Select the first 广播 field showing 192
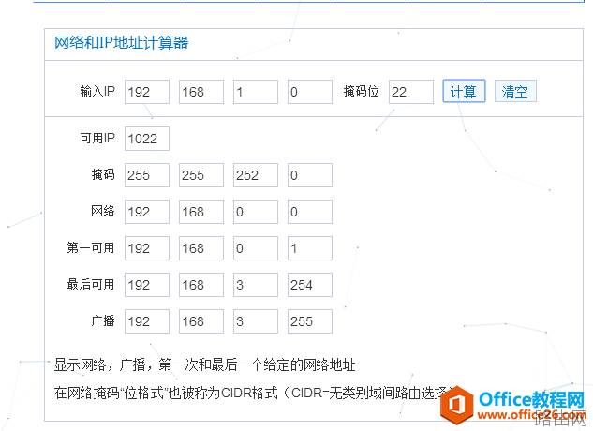Viewport: 593px width, 431px height. [x=147, y=321]
